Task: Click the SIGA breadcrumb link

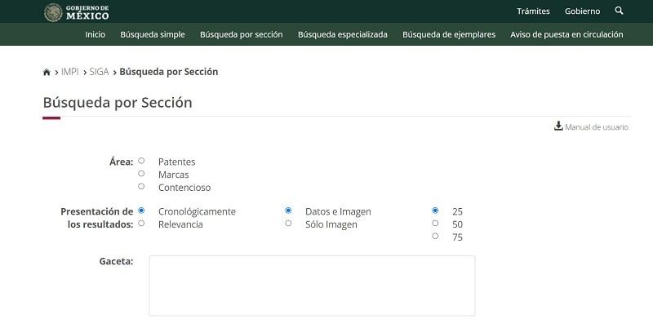Action: pyautogui.click(x=99, y=72)
